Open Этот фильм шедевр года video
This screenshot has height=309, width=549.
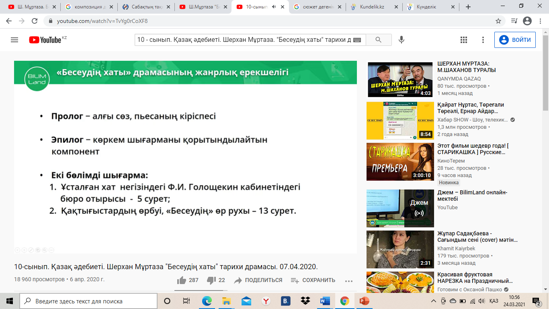tap(473, 149)
